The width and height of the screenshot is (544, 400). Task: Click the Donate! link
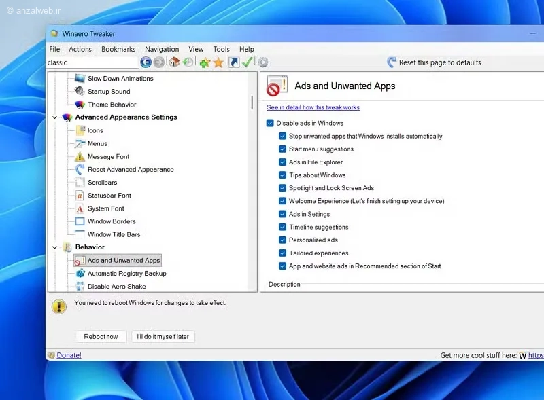coord(69,355)
